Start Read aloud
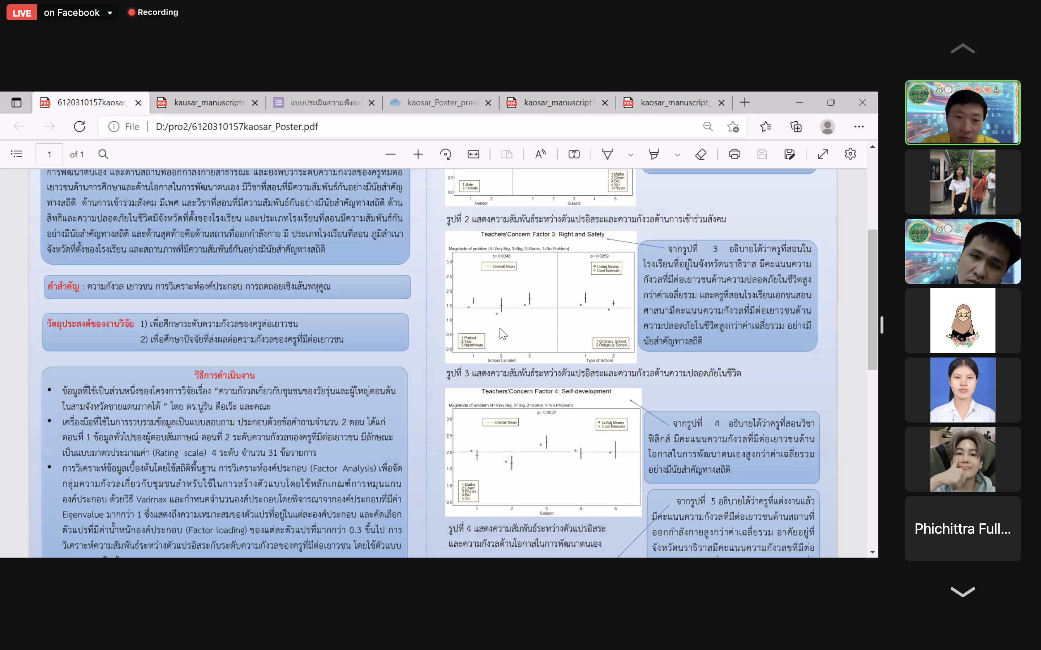Screen dimensions: 1041x650 point(540,154)
